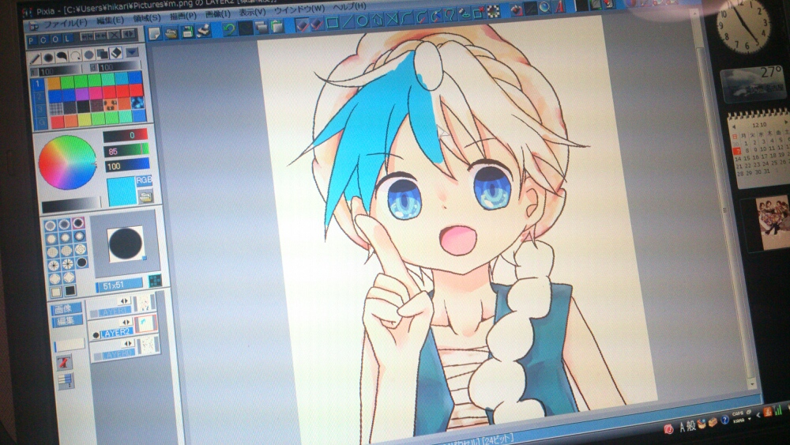Click the large brush preview circle
The height and width of the screenshot is (445, 790).
[126, 243]
